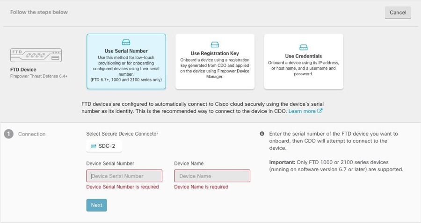Click the device icon above Use Registration Key
The width and height of the screenshot is (421, 223).
[215, 44]
